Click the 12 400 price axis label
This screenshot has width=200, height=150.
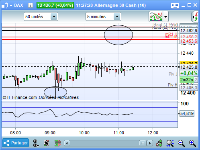[x=188, y=93]
